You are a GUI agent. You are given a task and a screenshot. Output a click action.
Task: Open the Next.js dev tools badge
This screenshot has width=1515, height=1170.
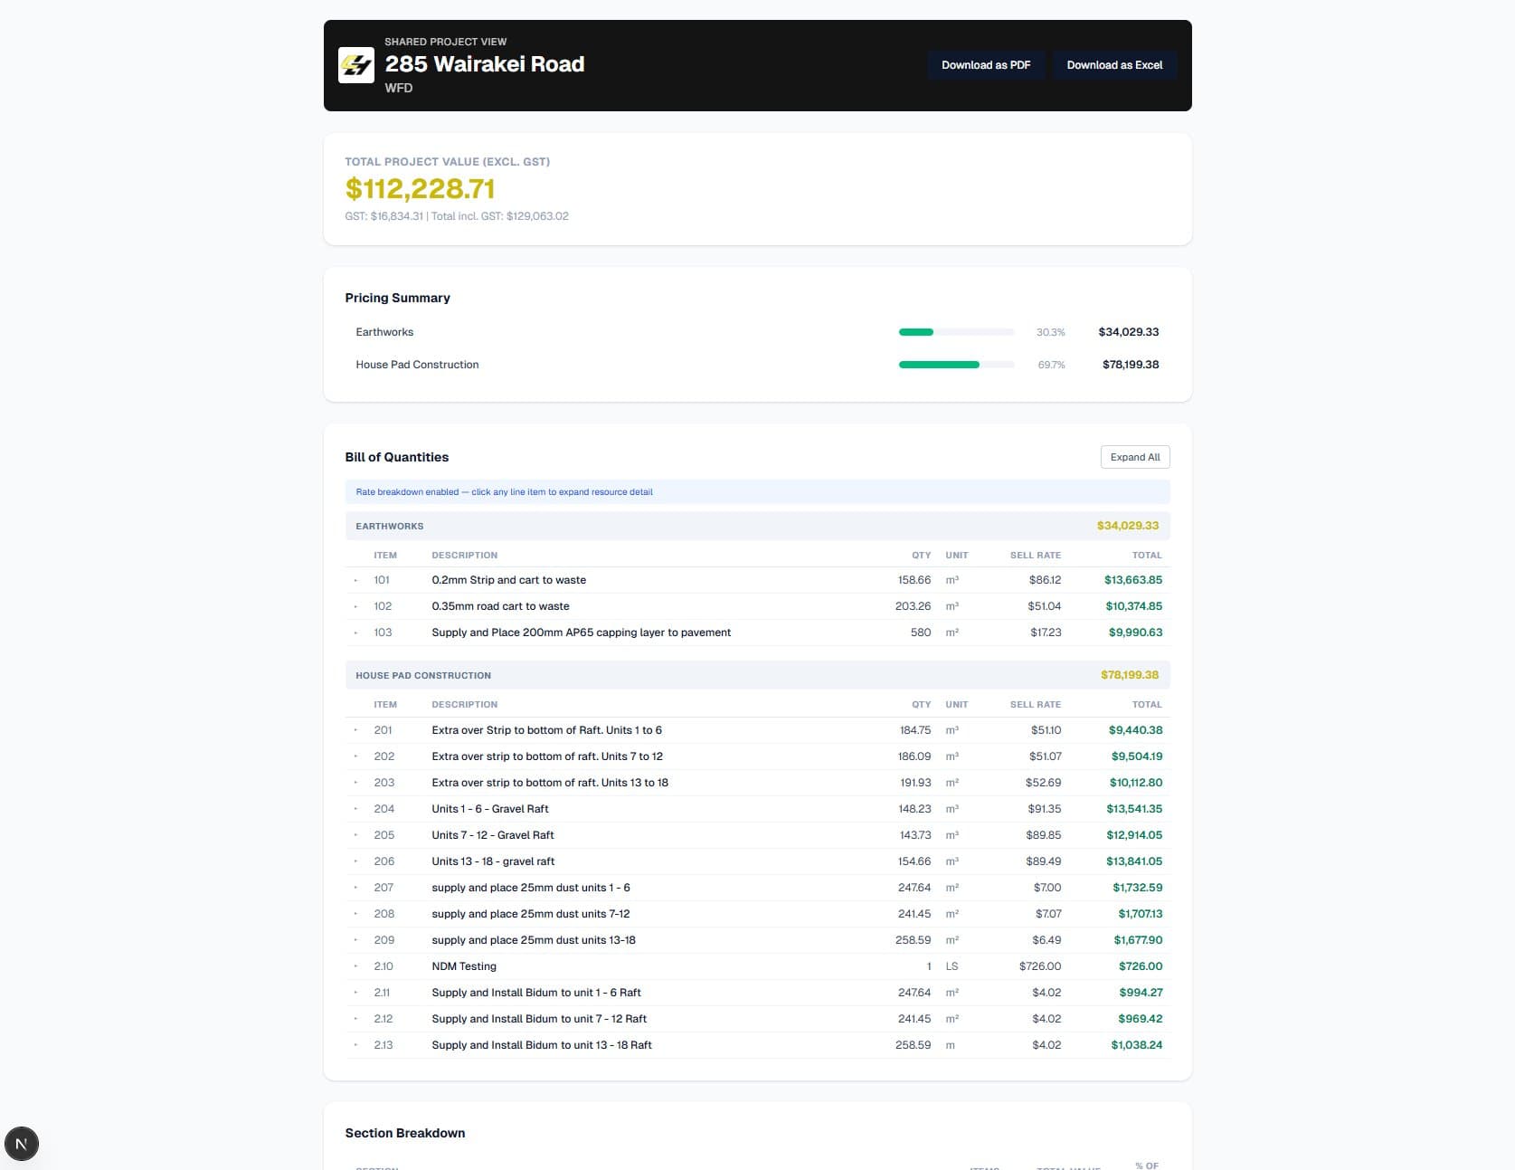click(22, 1144)
